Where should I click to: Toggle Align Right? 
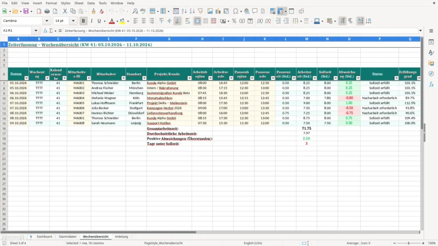[152, 21]
